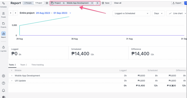Click the 5,000 y-axis label

(14, 25)
